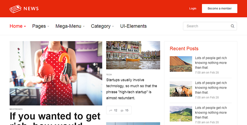Open the canal building article image

pyautogui.click(x=133, y=55)
